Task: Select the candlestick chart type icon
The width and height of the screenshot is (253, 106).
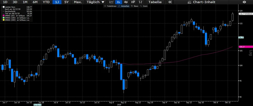Action: 118,2
